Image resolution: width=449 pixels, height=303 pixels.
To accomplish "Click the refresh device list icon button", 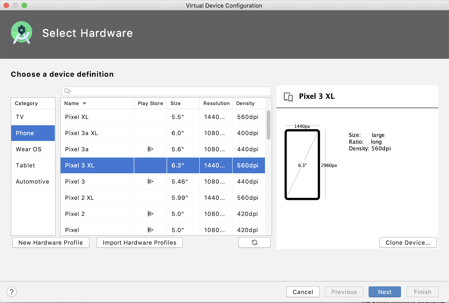I will [254, 242].
